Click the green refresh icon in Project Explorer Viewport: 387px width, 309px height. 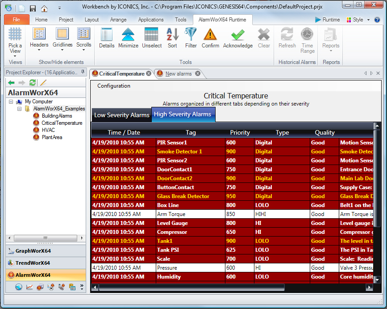33,83
